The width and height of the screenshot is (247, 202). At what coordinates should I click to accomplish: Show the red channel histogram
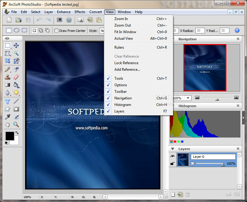pos(175,142)
